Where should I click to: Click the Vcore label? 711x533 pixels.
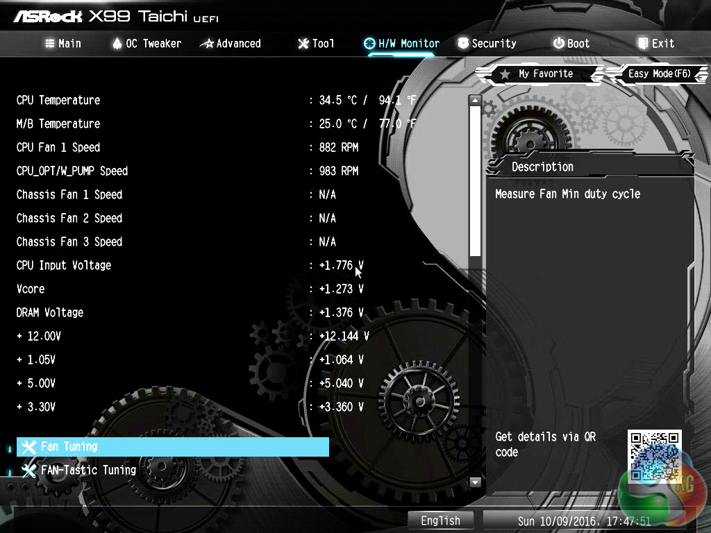31,289
